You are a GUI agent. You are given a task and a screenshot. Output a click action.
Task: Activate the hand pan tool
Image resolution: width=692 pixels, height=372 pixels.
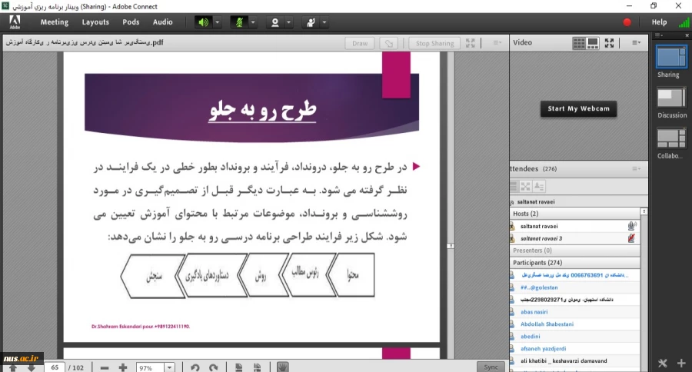click(282, 367)
